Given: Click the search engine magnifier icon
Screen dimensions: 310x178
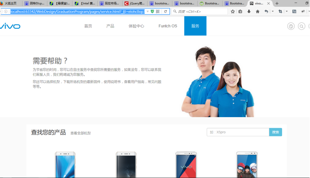Looking at the screenshot, I should (x=175, y=12).
